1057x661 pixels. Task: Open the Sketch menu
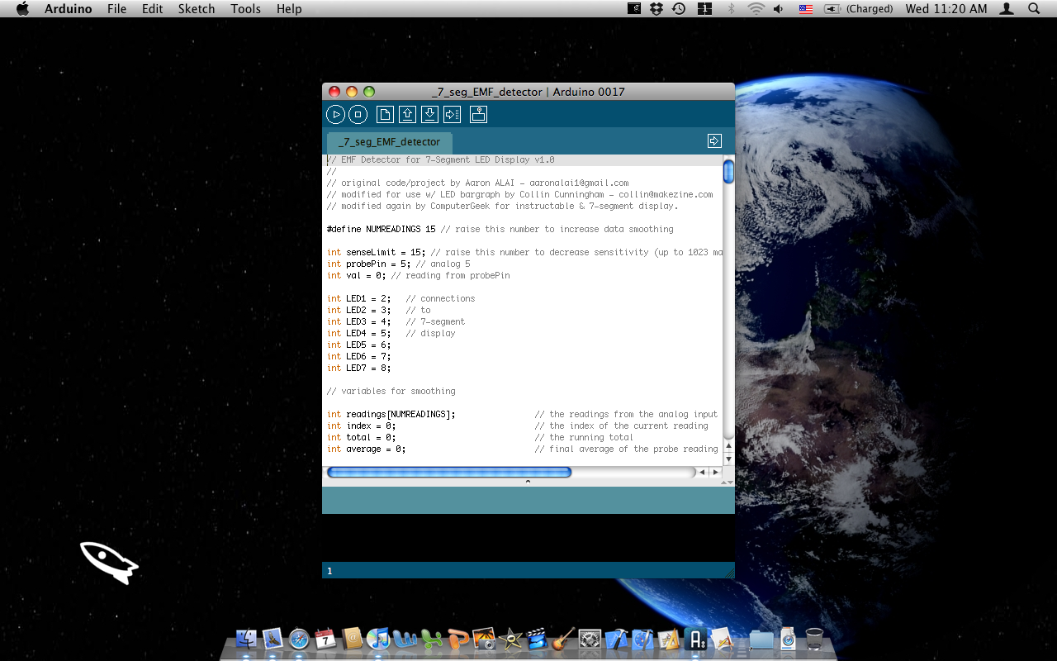click(x=197, y=9)
